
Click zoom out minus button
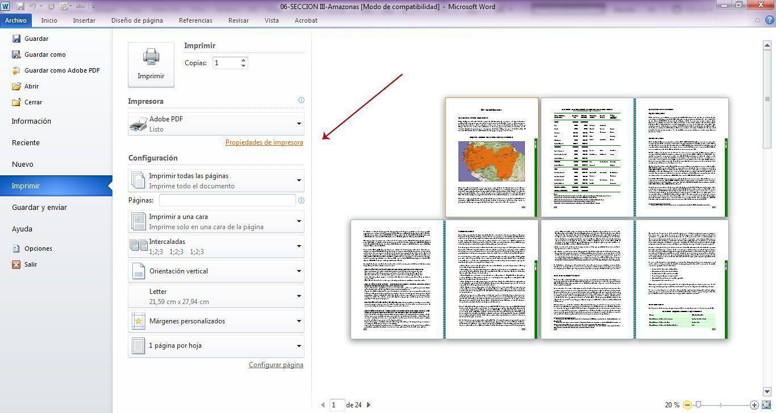coord(687,404)
